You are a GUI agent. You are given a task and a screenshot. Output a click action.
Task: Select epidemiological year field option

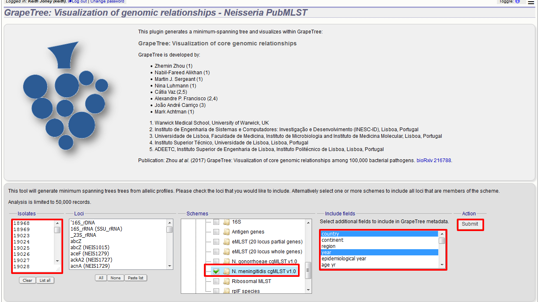(379, 259)
